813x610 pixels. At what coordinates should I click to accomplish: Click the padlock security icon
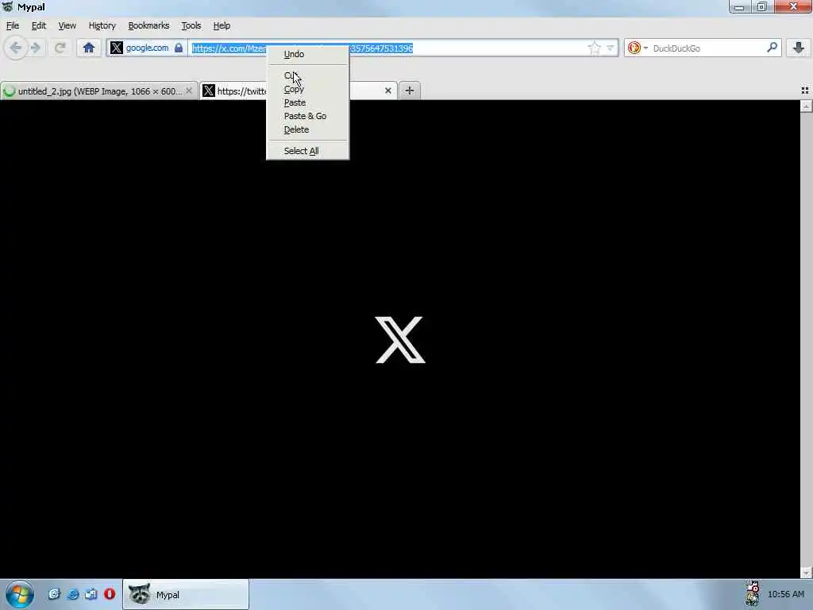[x=179, y=48]
